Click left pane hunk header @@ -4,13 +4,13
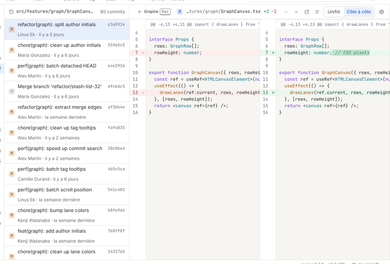 click(203, 24)
